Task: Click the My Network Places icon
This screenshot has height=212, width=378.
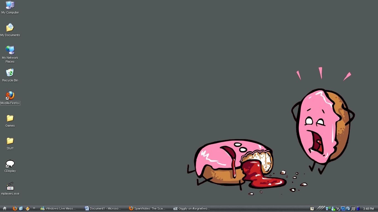Action: (10, 51)
